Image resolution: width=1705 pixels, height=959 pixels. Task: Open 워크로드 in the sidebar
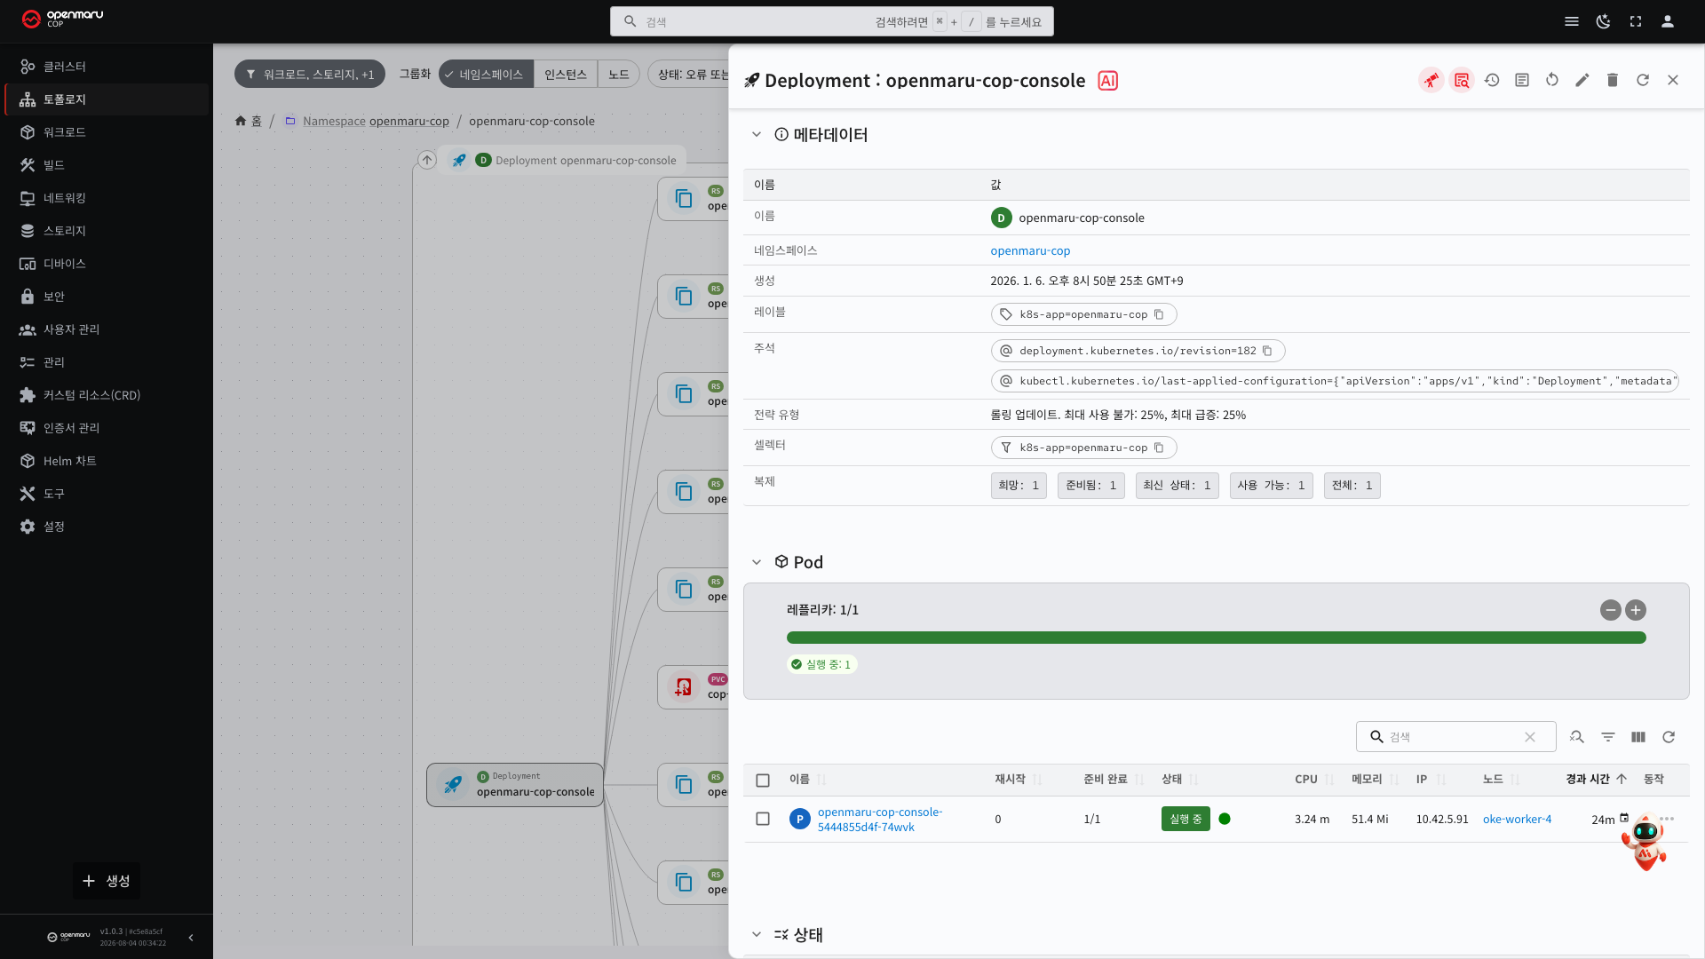pyautogui.click(x=107, y=132)
